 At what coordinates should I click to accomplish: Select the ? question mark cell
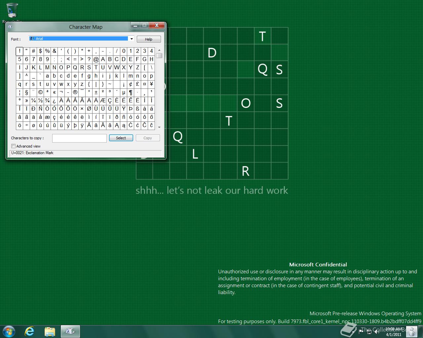(89, 59)
